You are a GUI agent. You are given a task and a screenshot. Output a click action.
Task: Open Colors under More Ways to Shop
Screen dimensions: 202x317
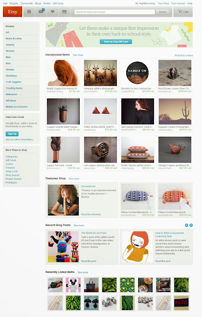click(9, 164)
